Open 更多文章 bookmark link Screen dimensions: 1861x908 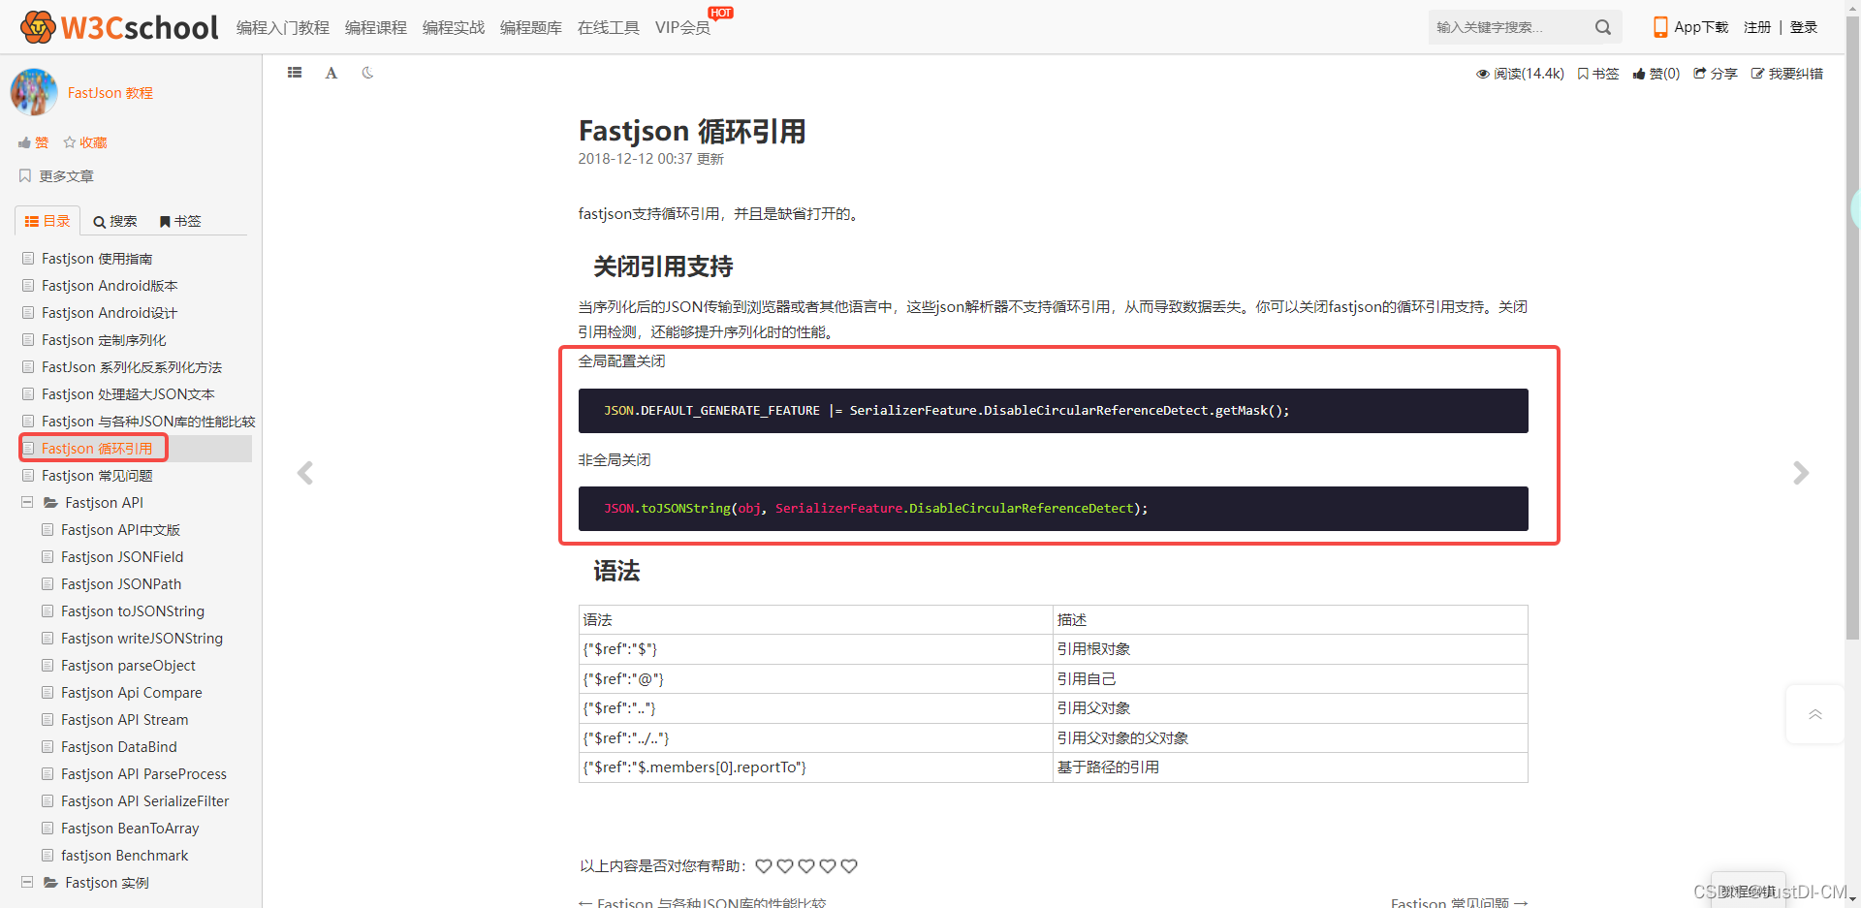point(56,176)
